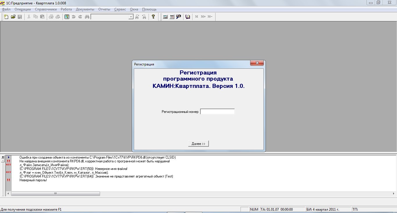Screen dimensions: 397x213
Task: Click the M- memory subtract button
Action: 210,17
